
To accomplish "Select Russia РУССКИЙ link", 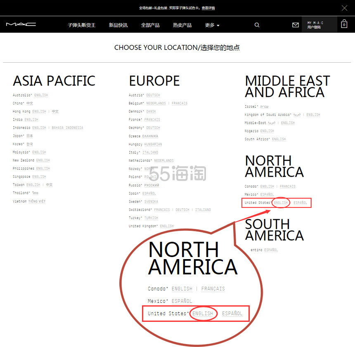I will (x=151, y=185).
